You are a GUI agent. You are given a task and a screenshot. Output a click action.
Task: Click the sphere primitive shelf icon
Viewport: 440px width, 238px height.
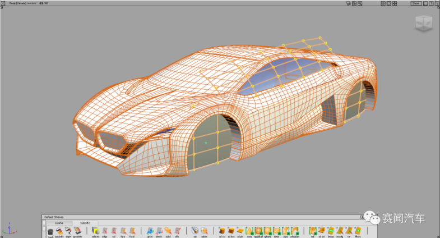(267, 231)
